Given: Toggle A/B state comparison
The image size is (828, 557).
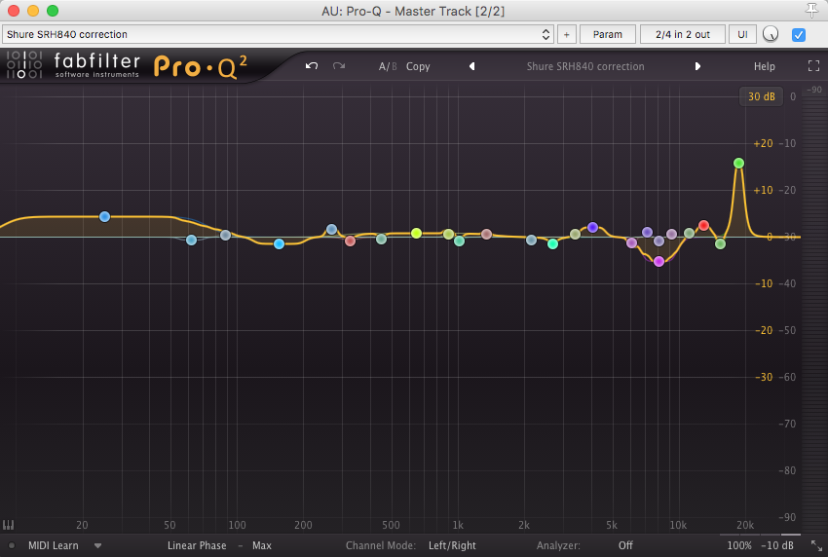Looking at the screenshot, I should tap(387, 66).
